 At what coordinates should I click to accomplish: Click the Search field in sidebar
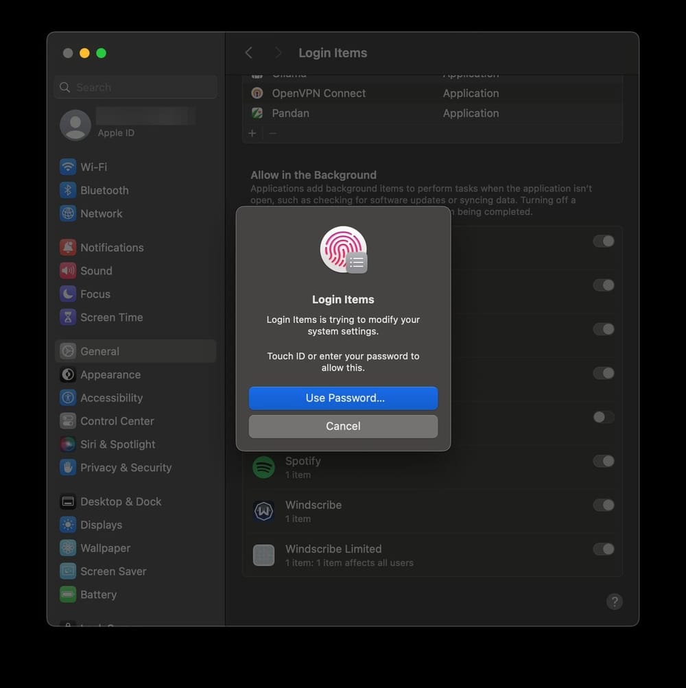point(135,87)
